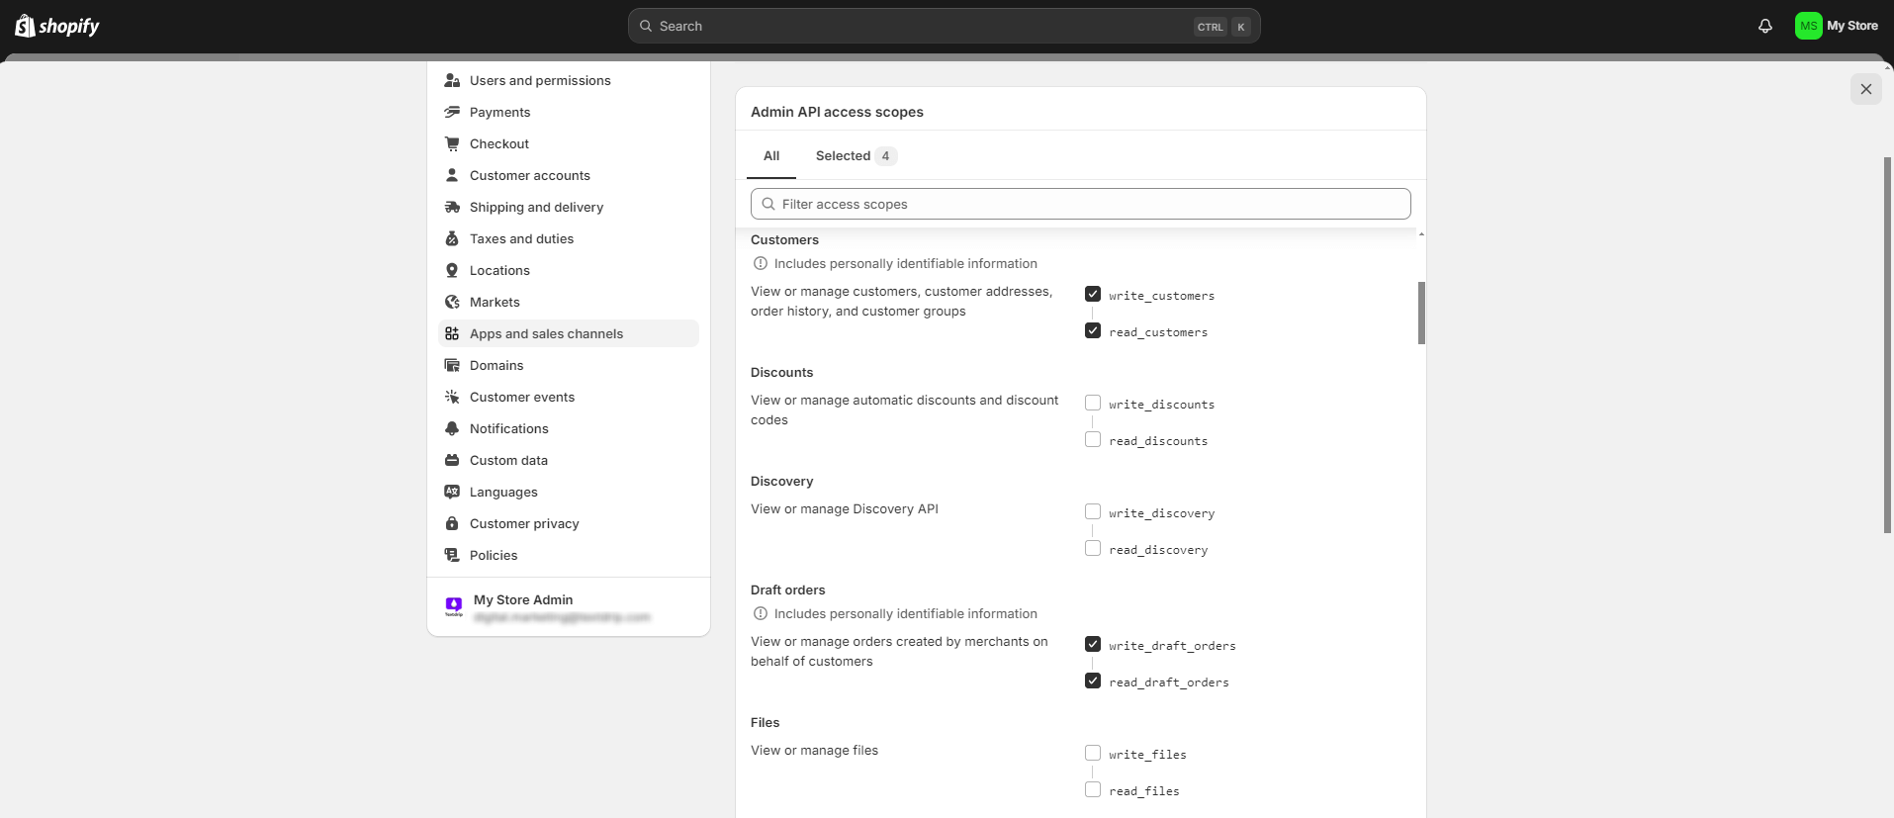Uncheck the read_draft_orders scope
The width and height of the screenshot is (1894, 818).
pos(1093,681)
